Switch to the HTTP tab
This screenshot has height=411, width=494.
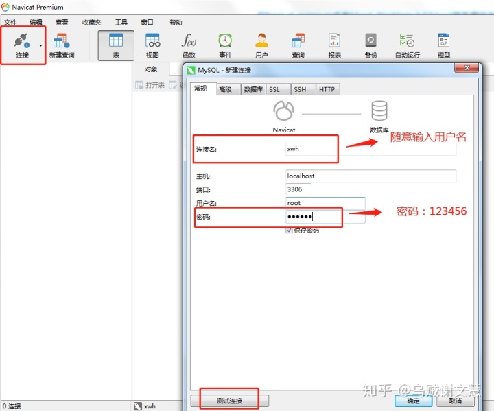327,89
